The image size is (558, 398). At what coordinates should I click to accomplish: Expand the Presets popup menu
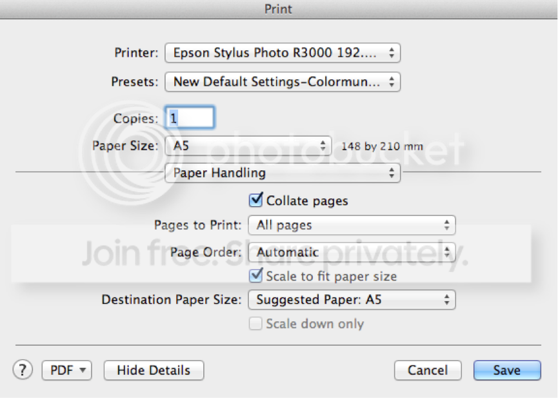(283, 82)
